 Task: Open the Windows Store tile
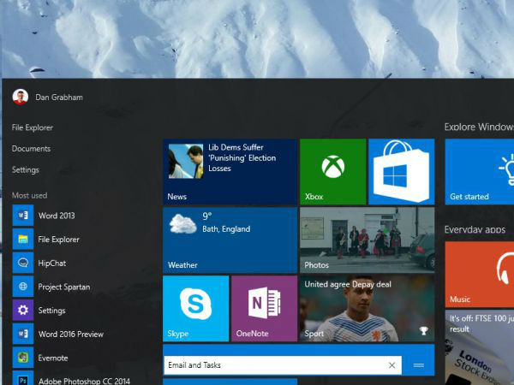[401, 172]
